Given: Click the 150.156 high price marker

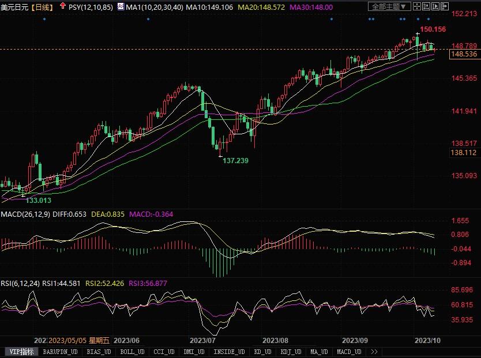Looking at the screenshot, I should pos(433,29).
